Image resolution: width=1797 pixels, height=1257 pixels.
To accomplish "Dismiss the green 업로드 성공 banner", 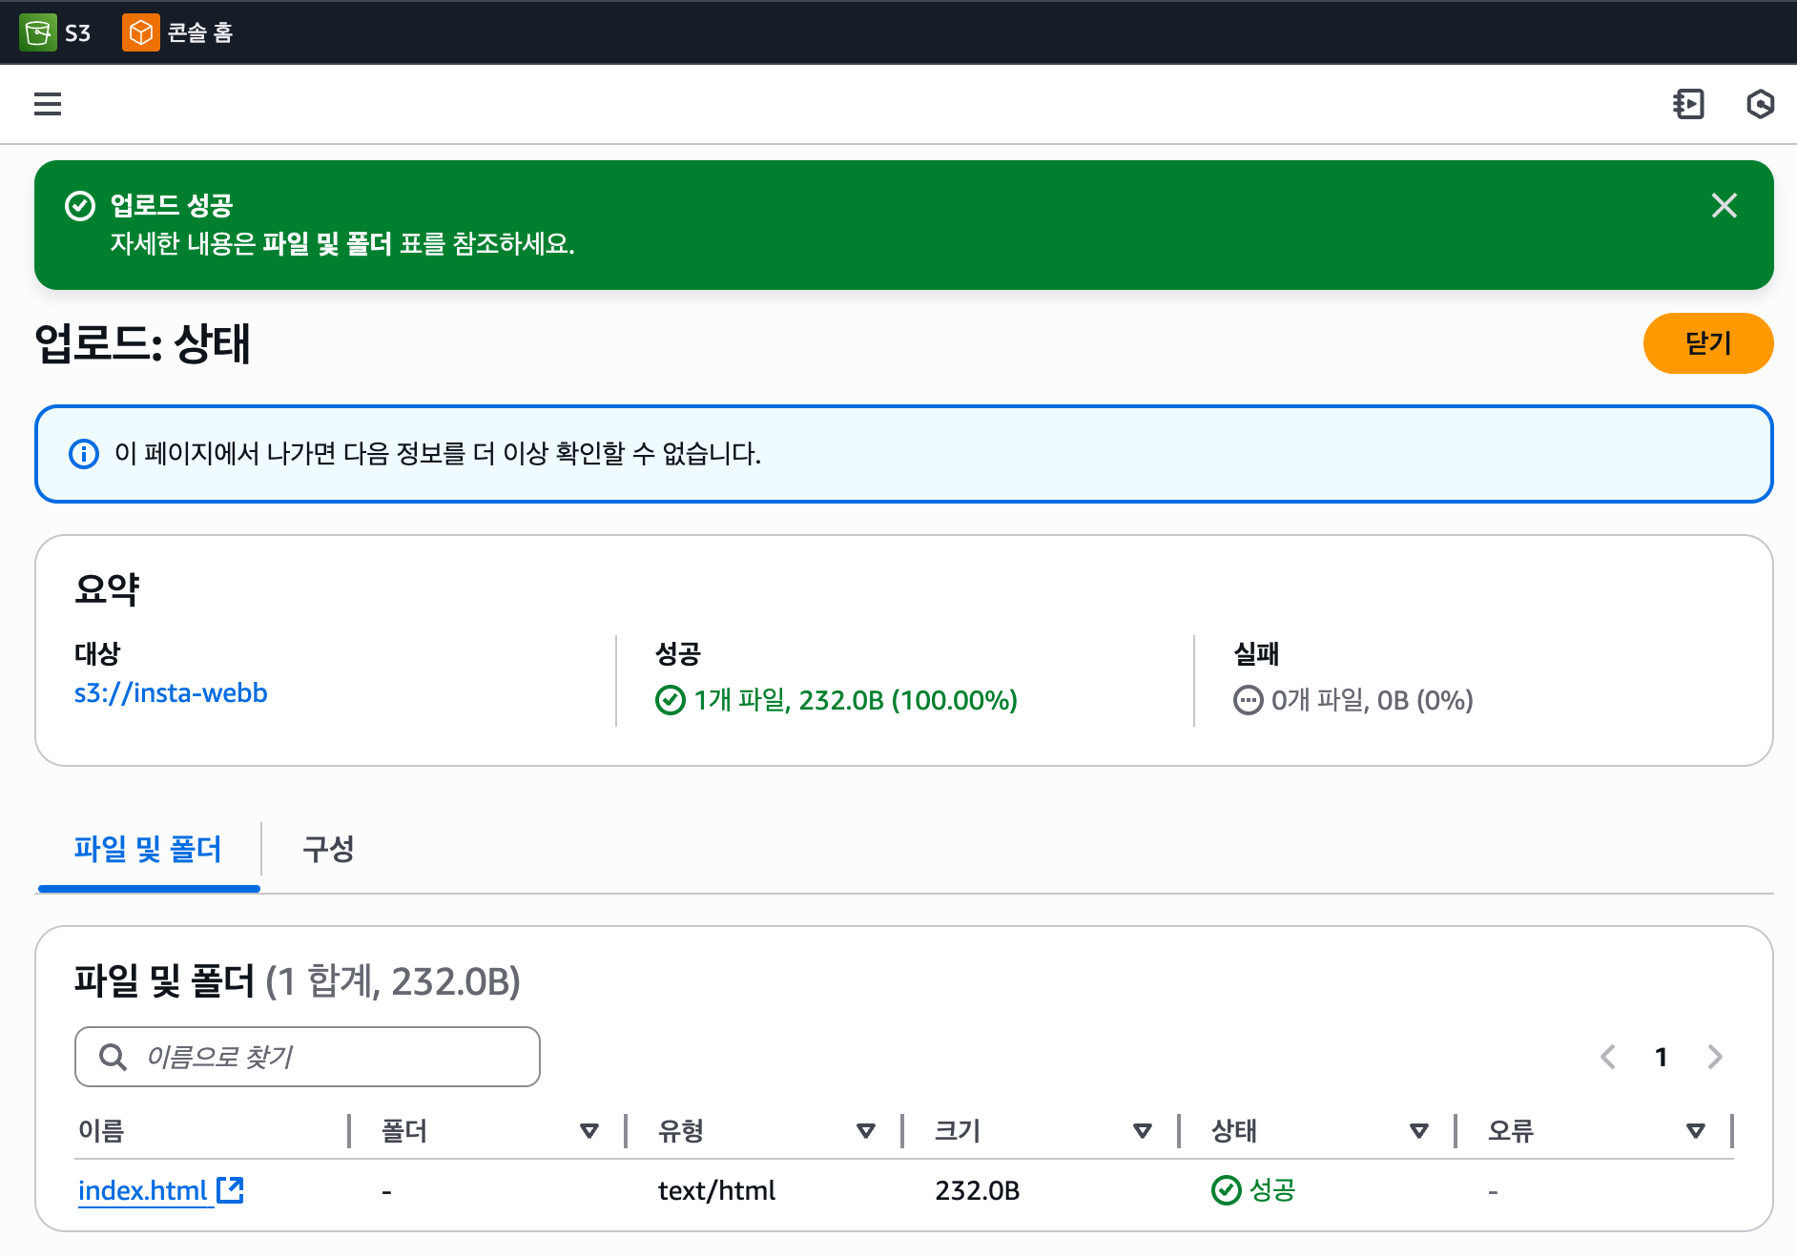I will tap(1724, 206).
